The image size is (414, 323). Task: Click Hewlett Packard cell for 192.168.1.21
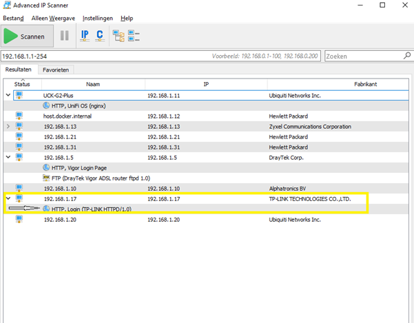(289, 136)
